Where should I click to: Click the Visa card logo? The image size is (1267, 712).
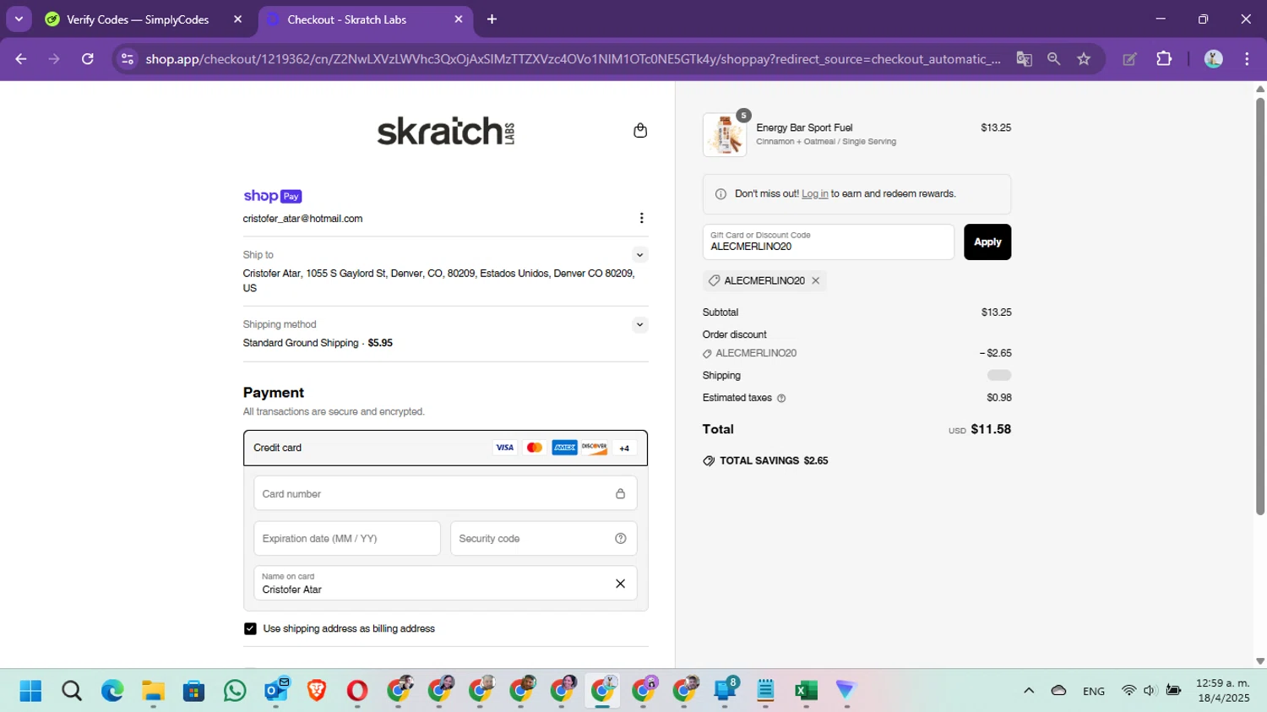point(505,448)
